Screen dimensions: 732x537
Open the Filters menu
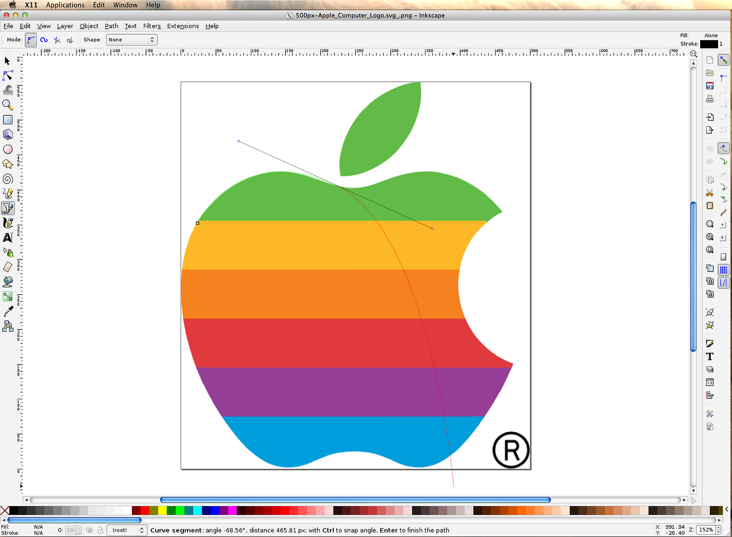[152, 26]
